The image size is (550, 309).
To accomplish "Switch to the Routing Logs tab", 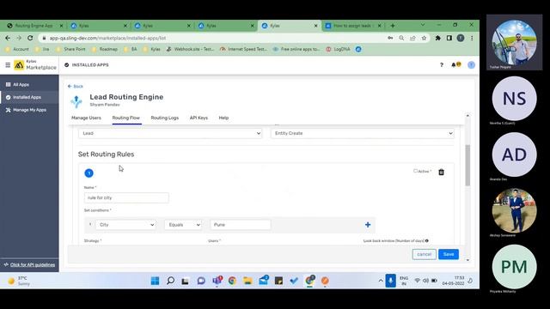I will click(x=165, y=118).
